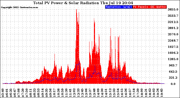The height and width of the screenshot is (98, 180).
Task: Click the x-axis time label 09:56
Action: [51, 93]
